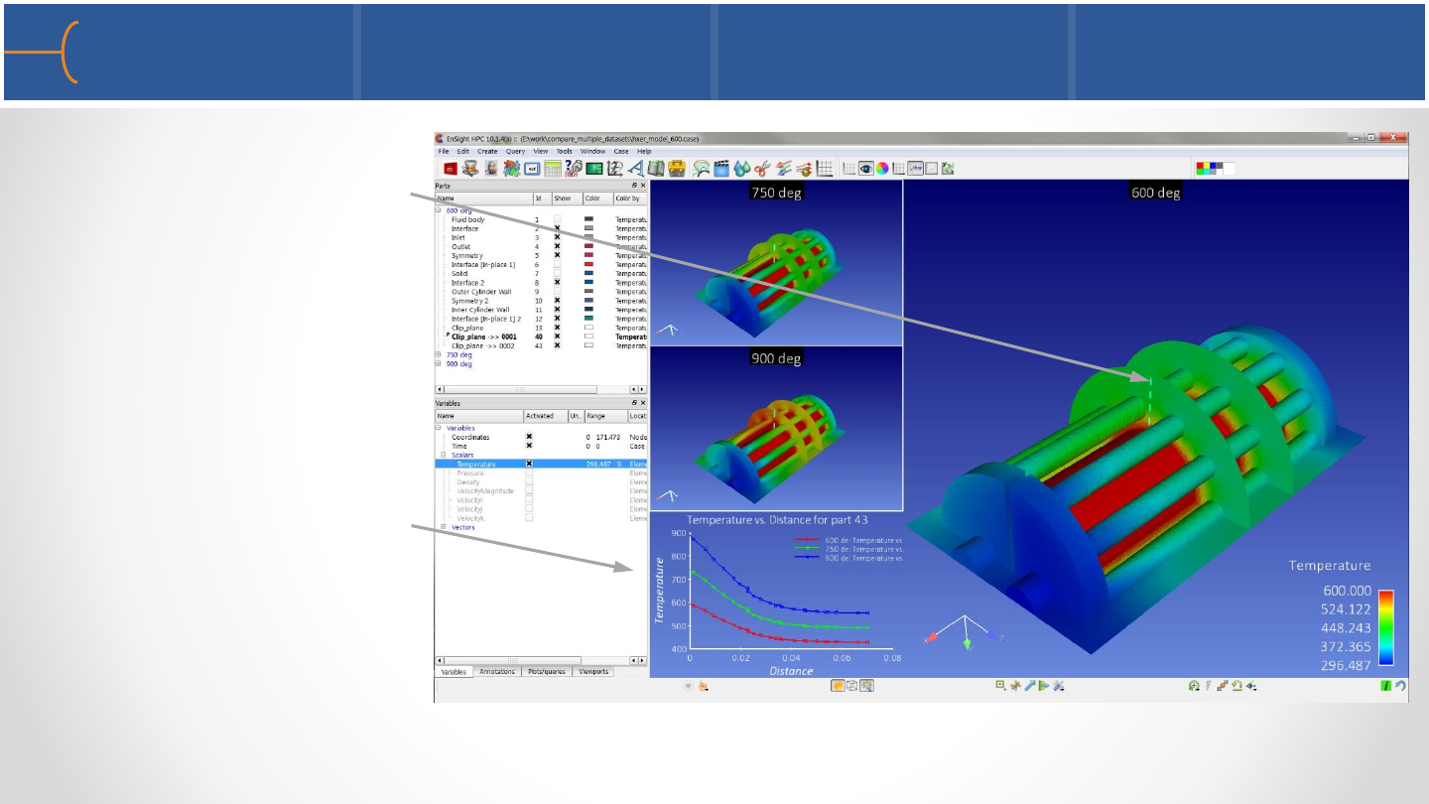Click the Temperature color legend bar
The image size is (1429, 804).
[x=1386, y=628]
